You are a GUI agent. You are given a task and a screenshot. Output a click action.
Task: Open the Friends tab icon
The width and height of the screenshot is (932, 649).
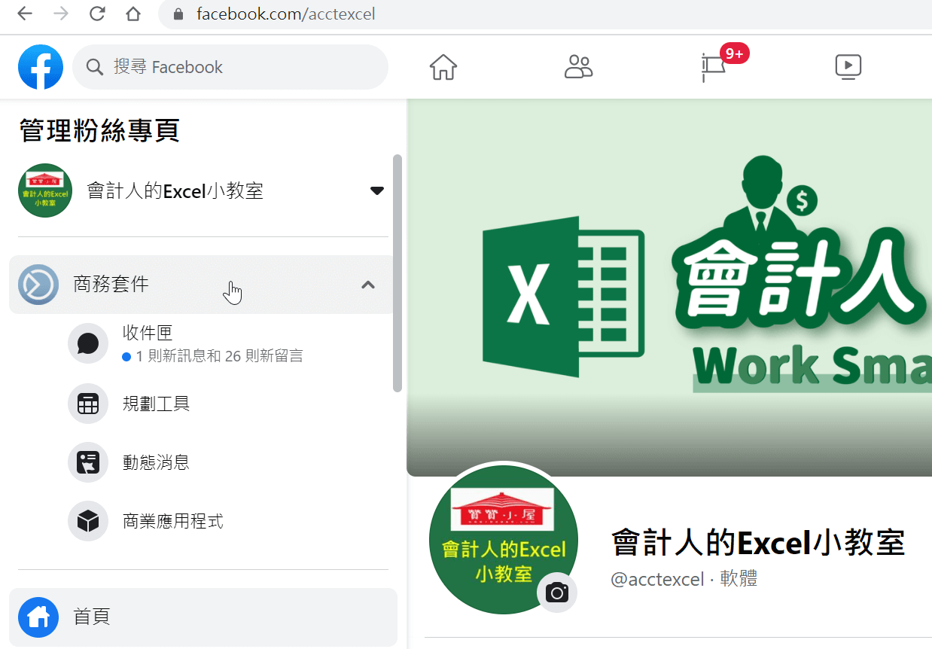pos(578,67)
